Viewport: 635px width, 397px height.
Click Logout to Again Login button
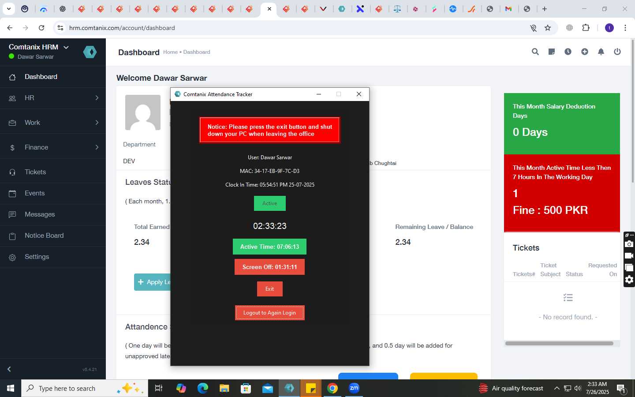tap(269, 313)
